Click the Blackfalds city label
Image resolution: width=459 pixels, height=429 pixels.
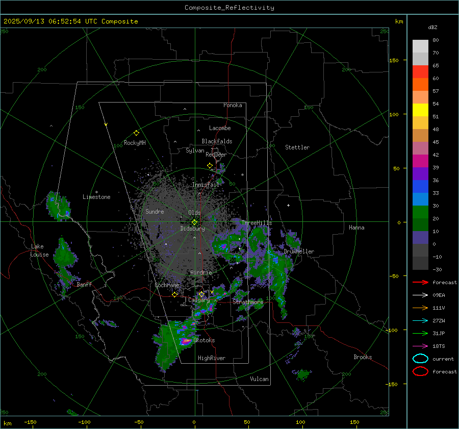pyautogui.click(x=217, y=141)
